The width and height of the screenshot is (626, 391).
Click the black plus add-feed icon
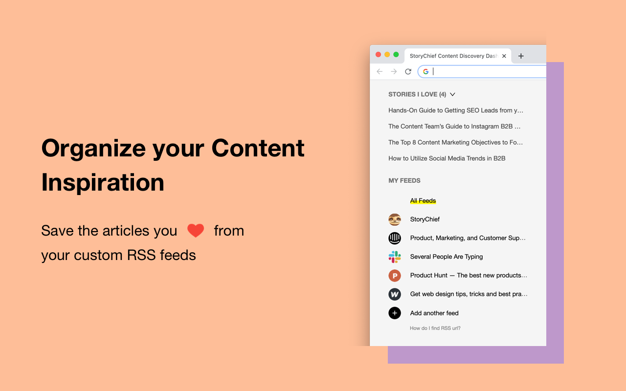395,313
